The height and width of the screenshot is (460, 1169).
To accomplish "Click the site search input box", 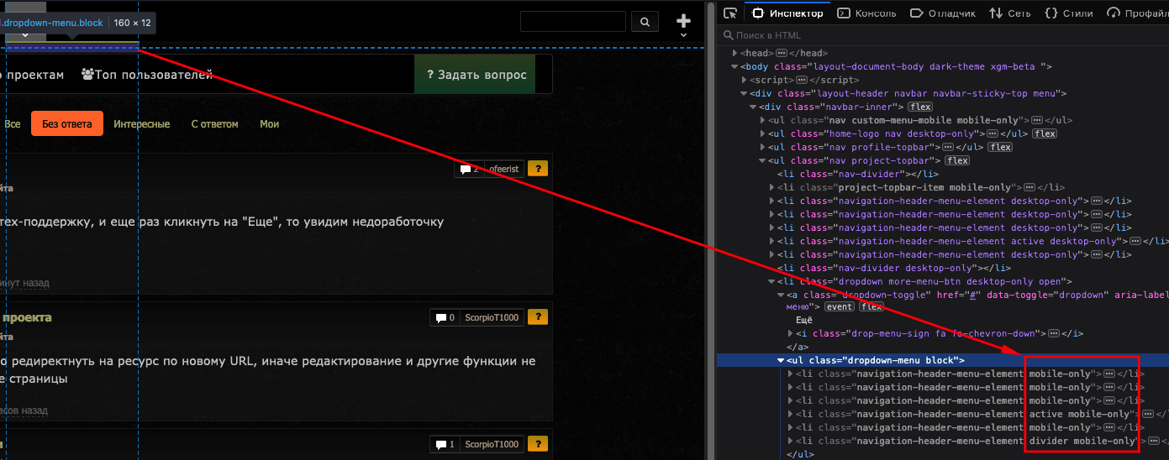I will tap(573, 22).
